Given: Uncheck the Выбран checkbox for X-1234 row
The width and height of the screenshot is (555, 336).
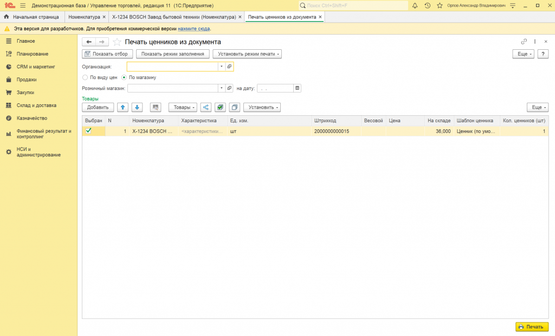Looking at the screenshot, I should 88,131.
